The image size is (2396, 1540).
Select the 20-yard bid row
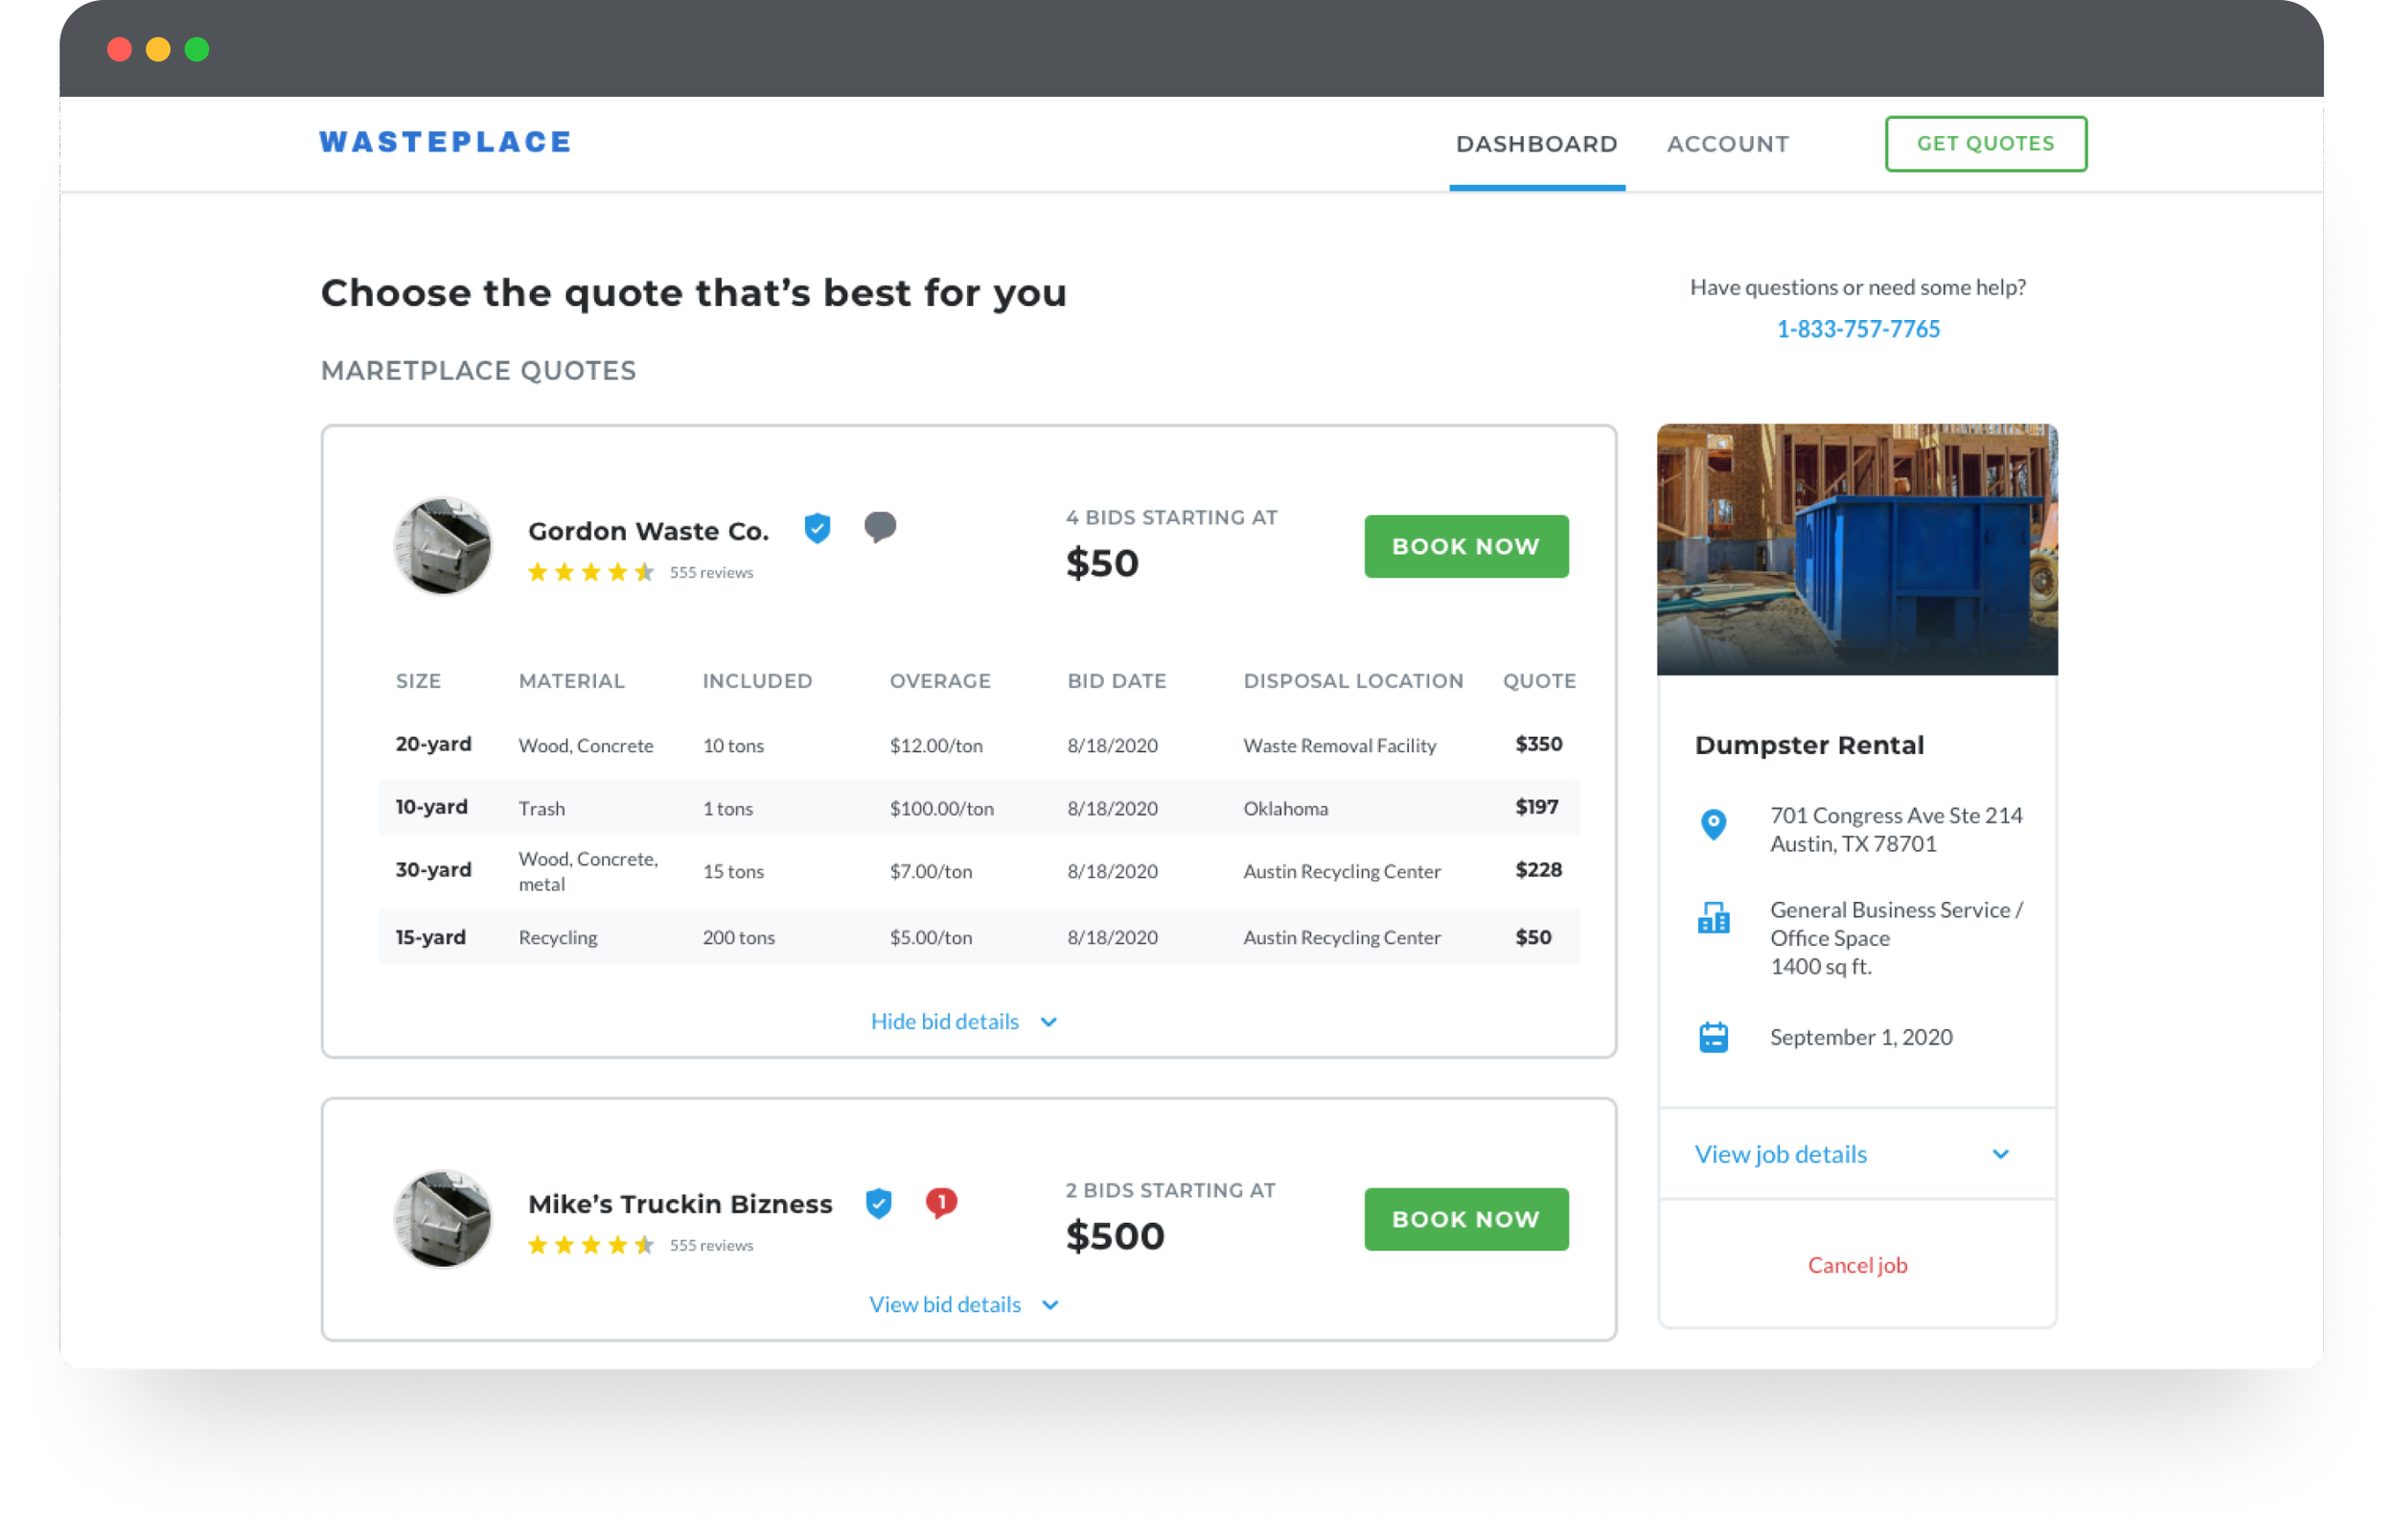[x=978, y=745]
